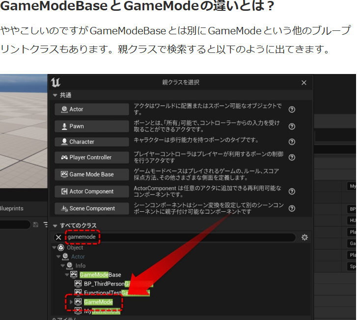This screenshot has height=320, width=360.
Task: Select Scene Component parent class
Action: (x=92, y=208)
